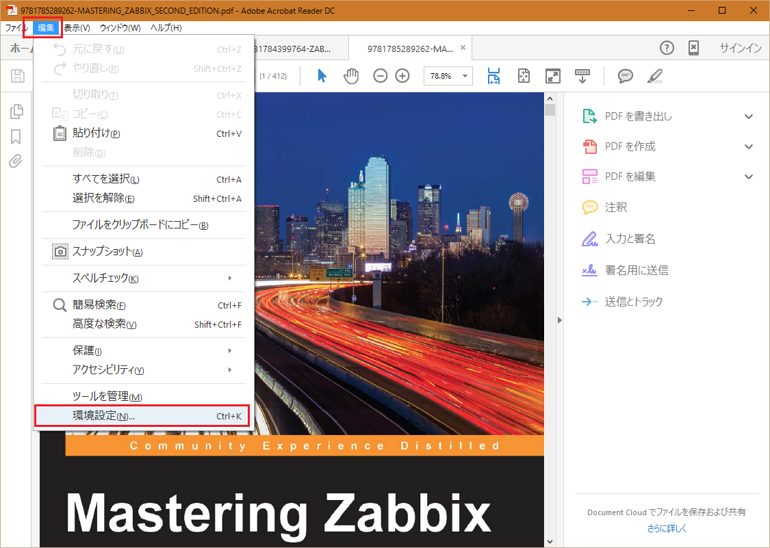This screenshot has width=770, height=548.
Task: Click the サインイン sign in button
Action: (x=741, y=48)
